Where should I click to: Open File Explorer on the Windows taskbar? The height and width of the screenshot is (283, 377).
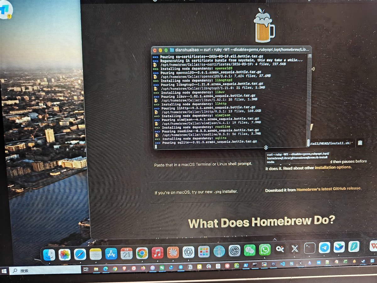point(96,269)
